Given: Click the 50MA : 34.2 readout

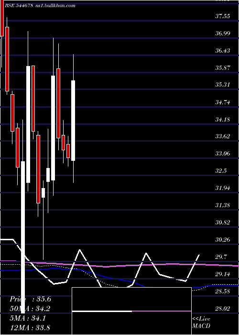Looking at the screenshot, I should (30, 309).
